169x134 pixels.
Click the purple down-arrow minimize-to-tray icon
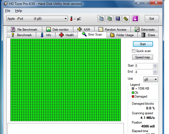pyautogui.click(x=136, y=19)
